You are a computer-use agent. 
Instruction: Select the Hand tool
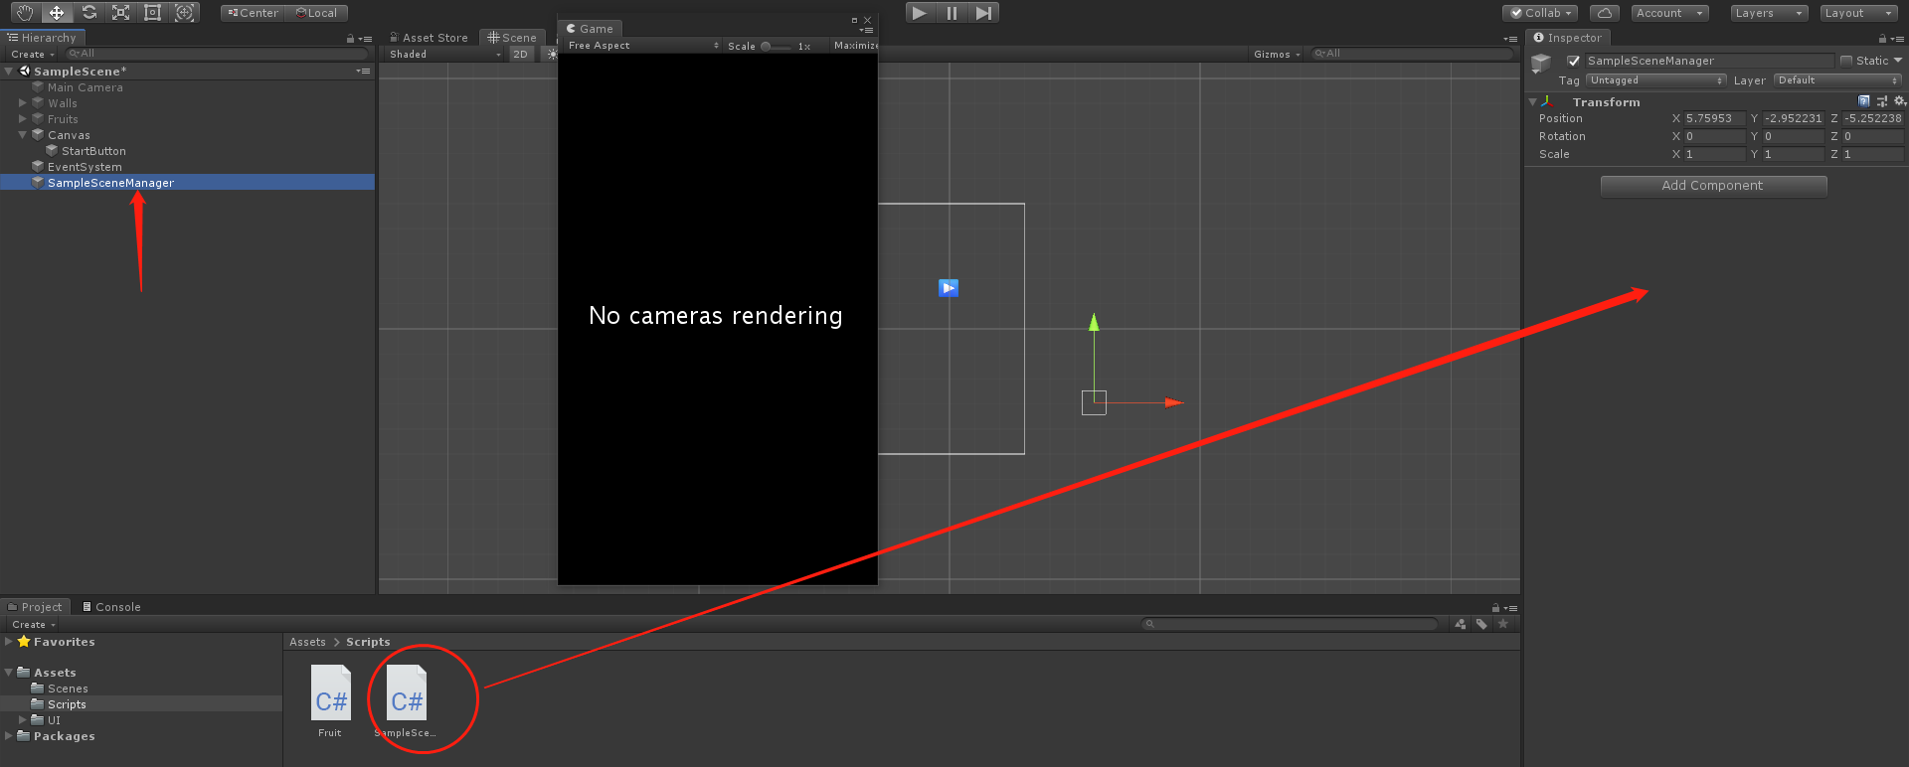tap(25, 13)
